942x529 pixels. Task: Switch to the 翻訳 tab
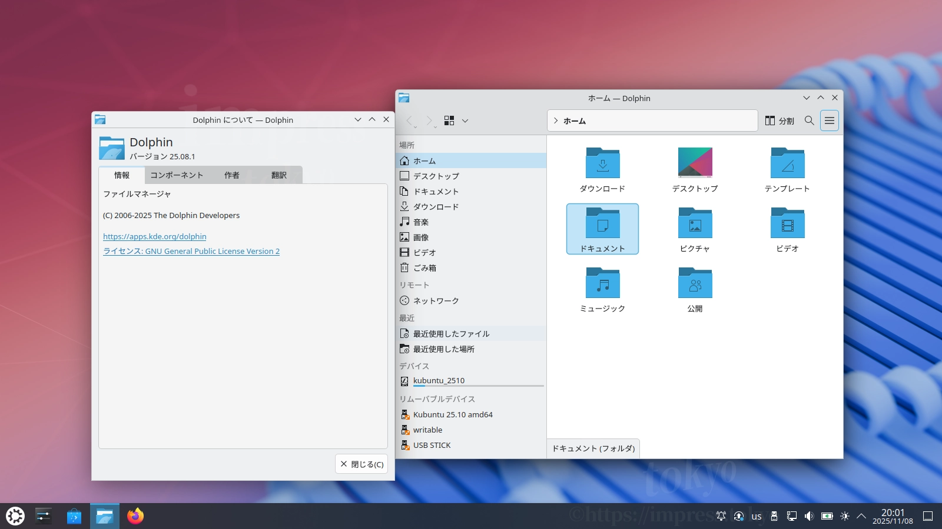[x=279, y=175]
